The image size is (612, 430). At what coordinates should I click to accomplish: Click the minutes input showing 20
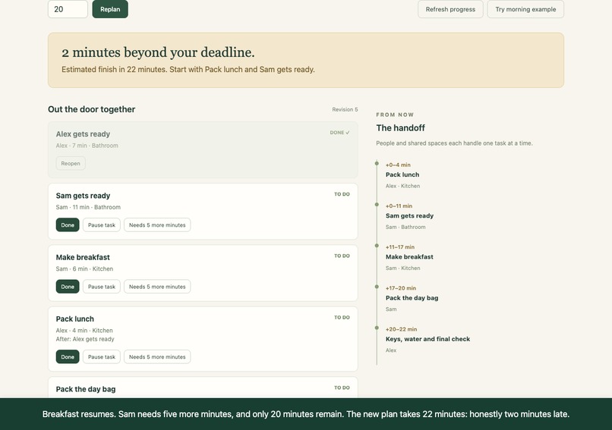(68, 9)
